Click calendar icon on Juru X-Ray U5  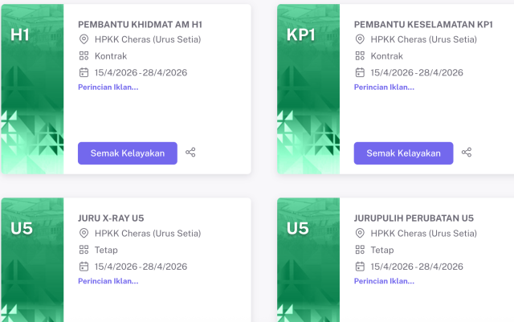point(84,267)
